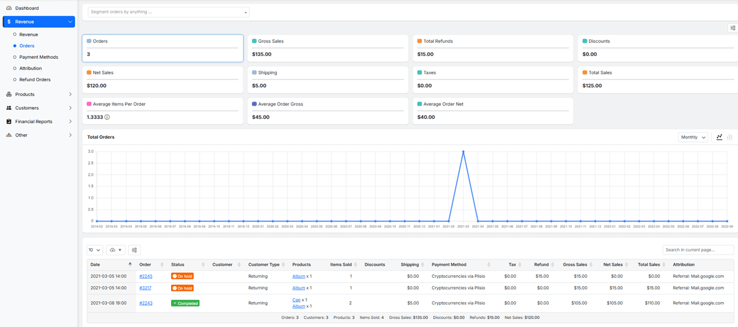The image size is (738, 327).
Task: Open table column settings icon
Action: [134, 250]
